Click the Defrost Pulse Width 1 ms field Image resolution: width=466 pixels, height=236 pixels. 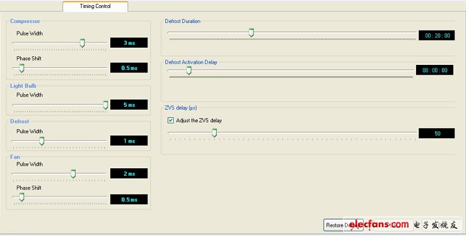tap(129, 141)
